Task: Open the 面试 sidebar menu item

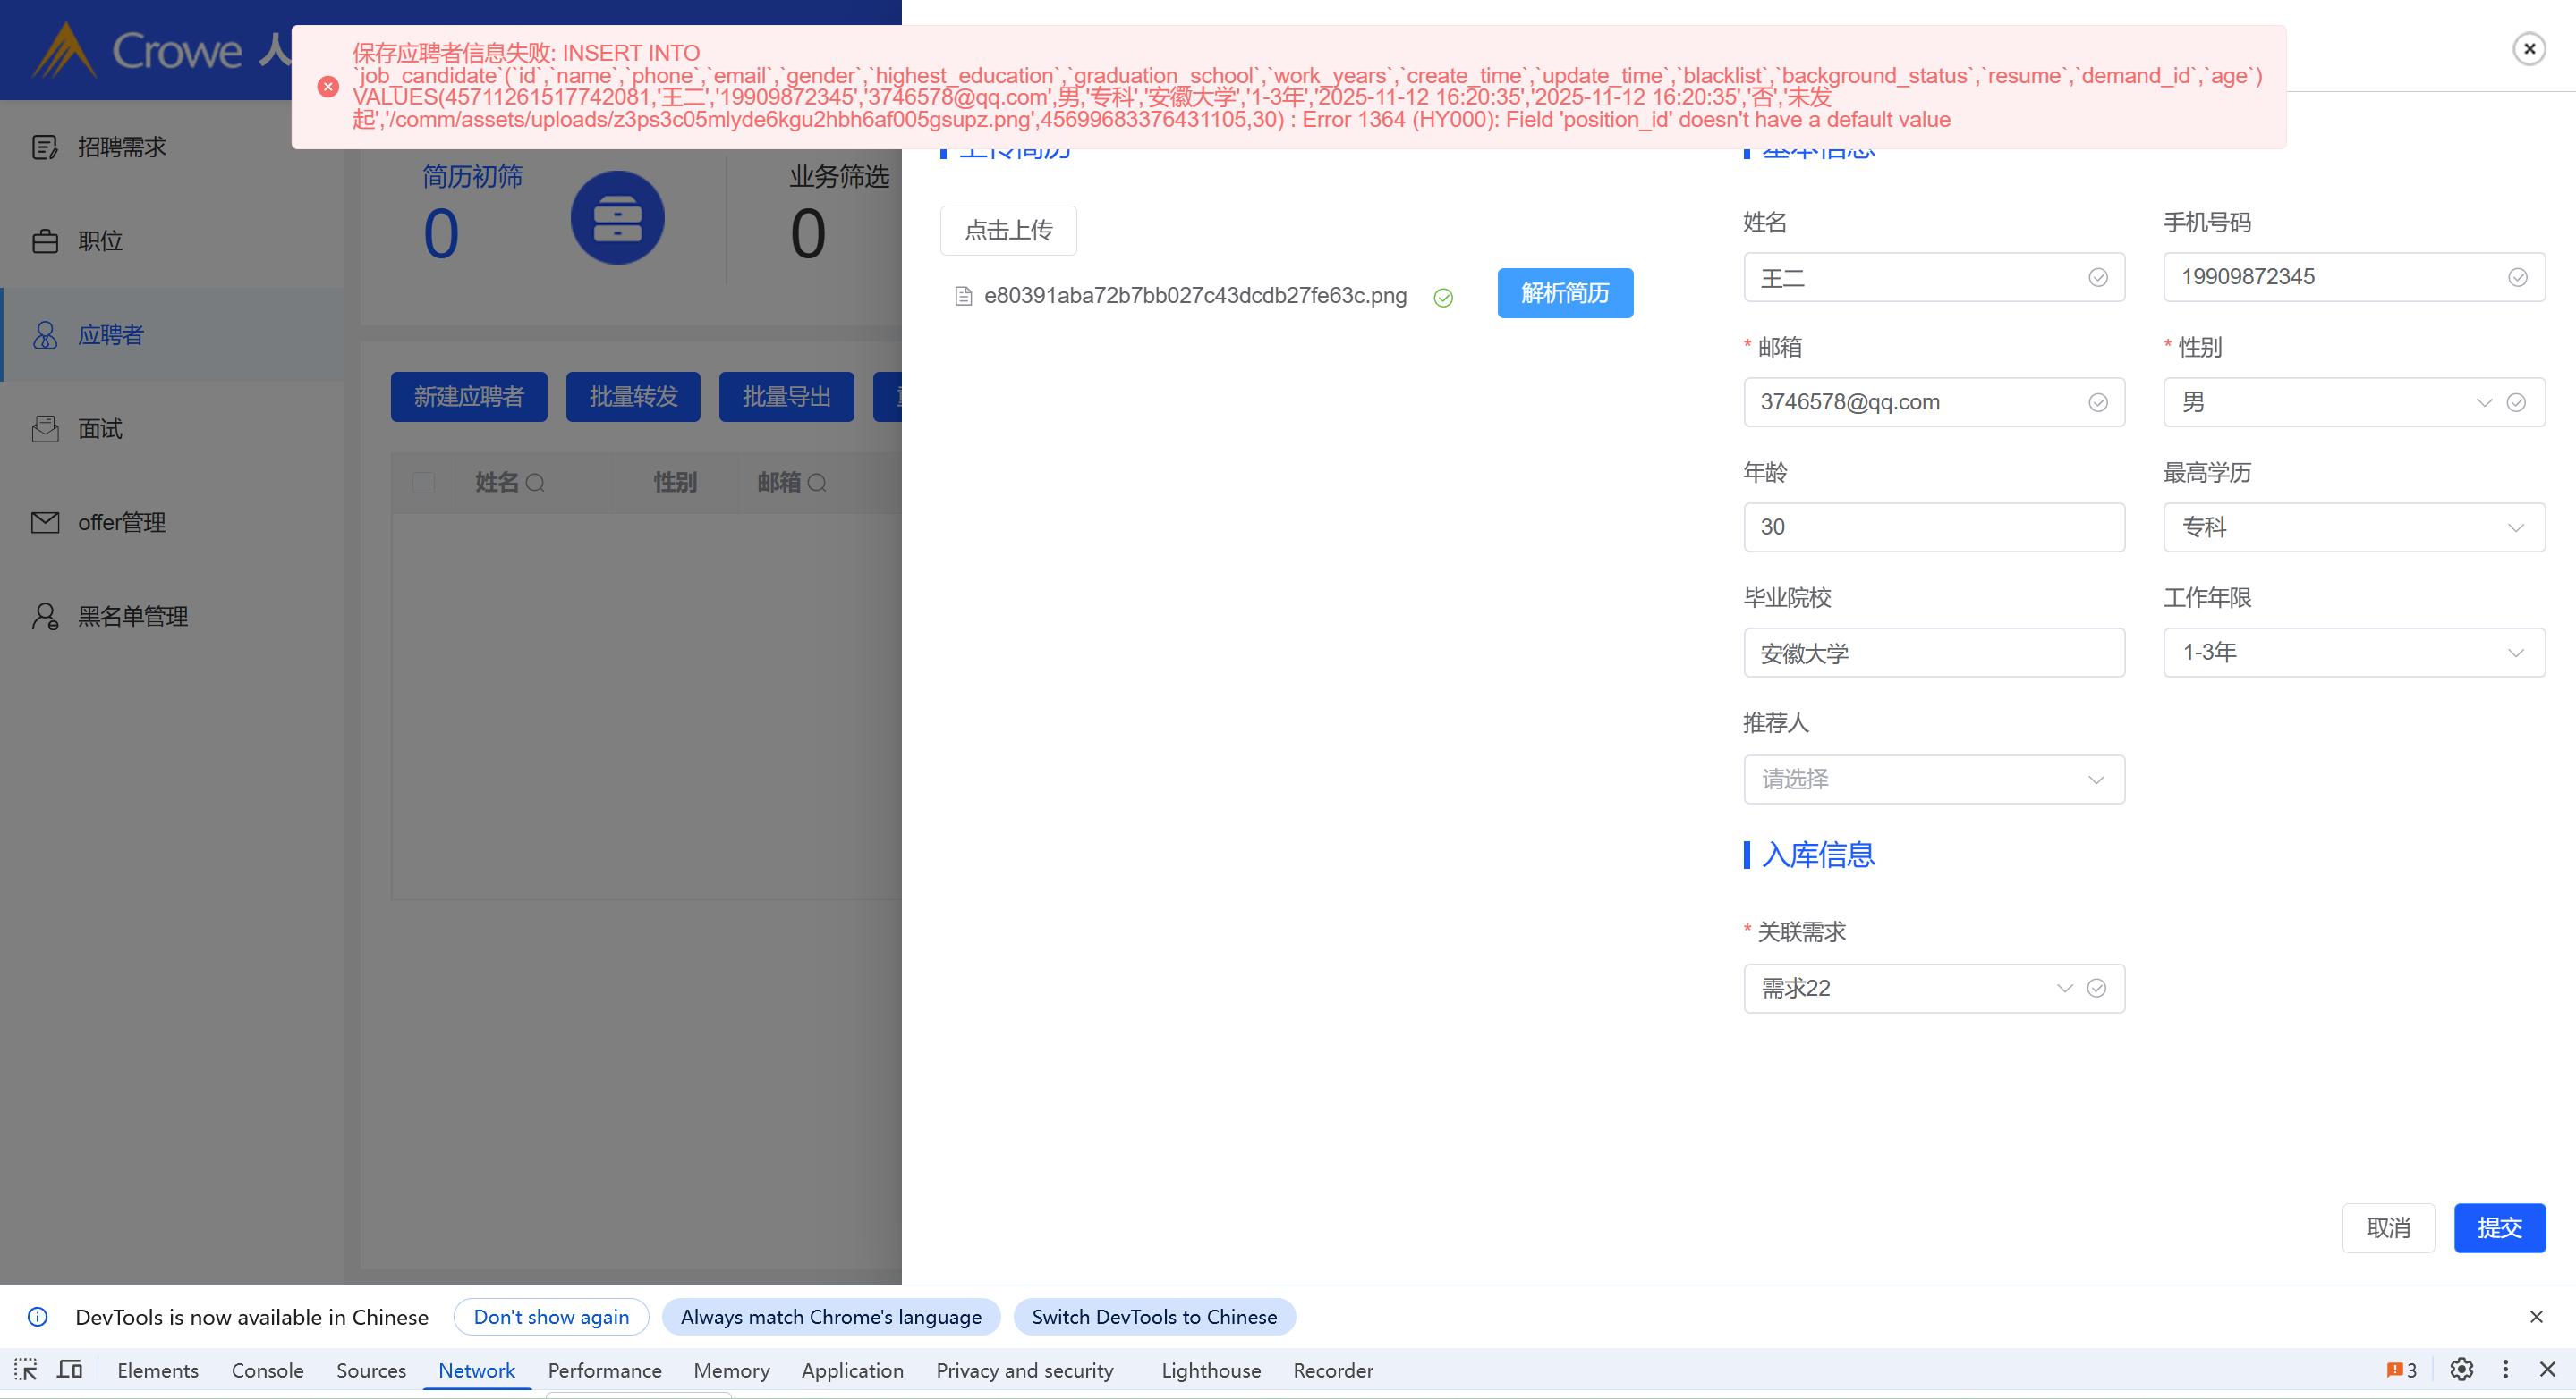Action: [x=100, y=429]
